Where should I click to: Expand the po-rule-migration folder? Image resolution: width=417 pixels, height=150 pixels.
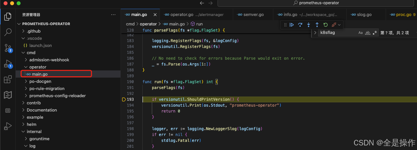(x=68, y=88)
